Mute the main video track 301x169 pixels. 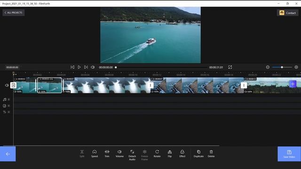tap(7, 85)
